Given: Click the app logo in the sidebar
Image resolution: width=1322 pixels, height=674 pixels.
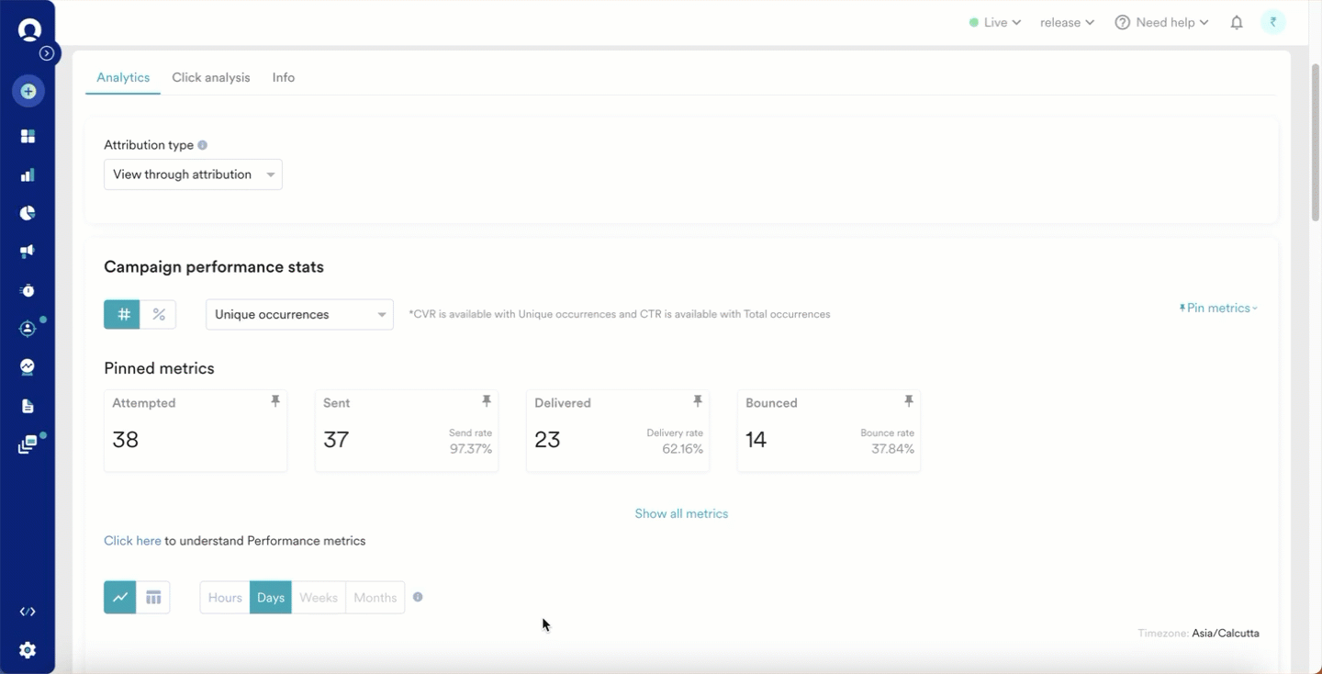Looking at the screenshot, I should click(29, 29).
